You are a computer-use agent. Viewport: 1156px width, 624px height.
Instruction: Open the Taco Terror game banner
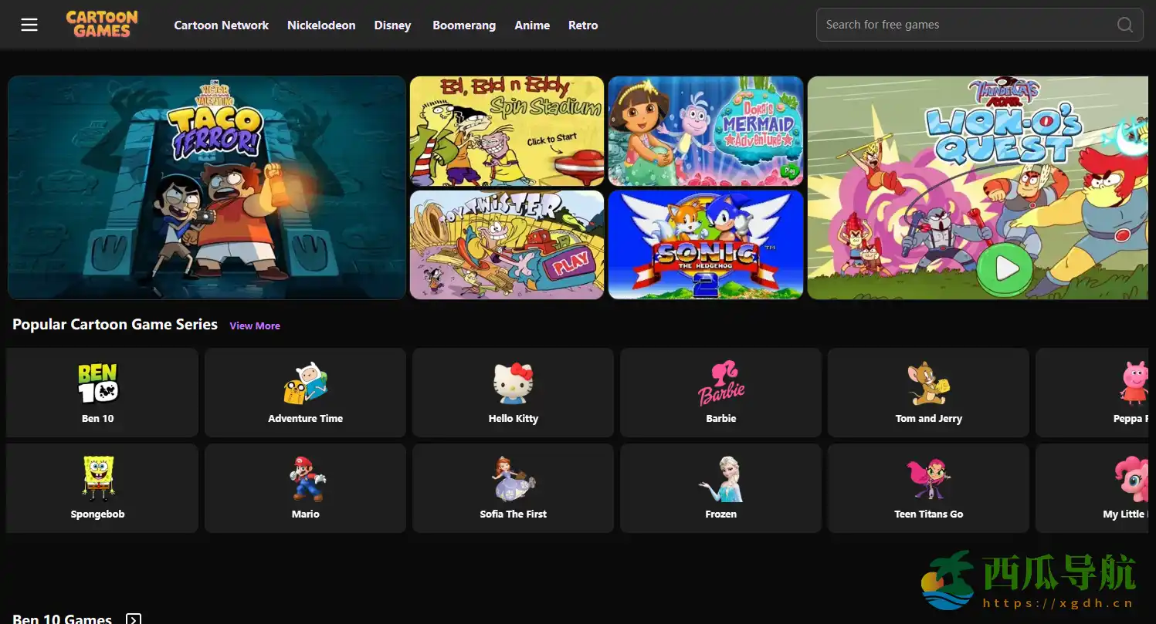point(206,187)
